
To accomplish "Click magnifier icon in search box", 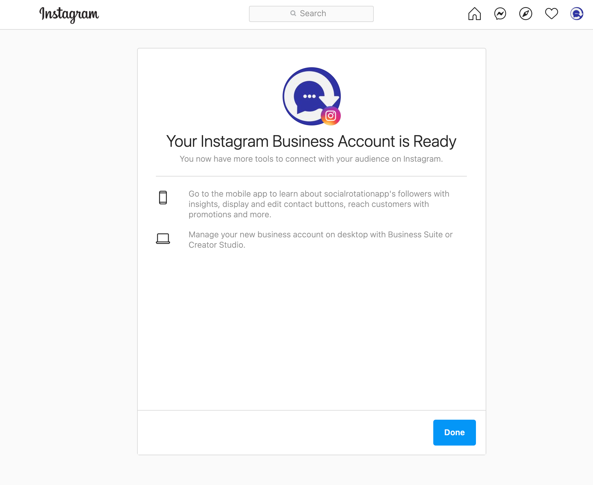I will 293,13.
